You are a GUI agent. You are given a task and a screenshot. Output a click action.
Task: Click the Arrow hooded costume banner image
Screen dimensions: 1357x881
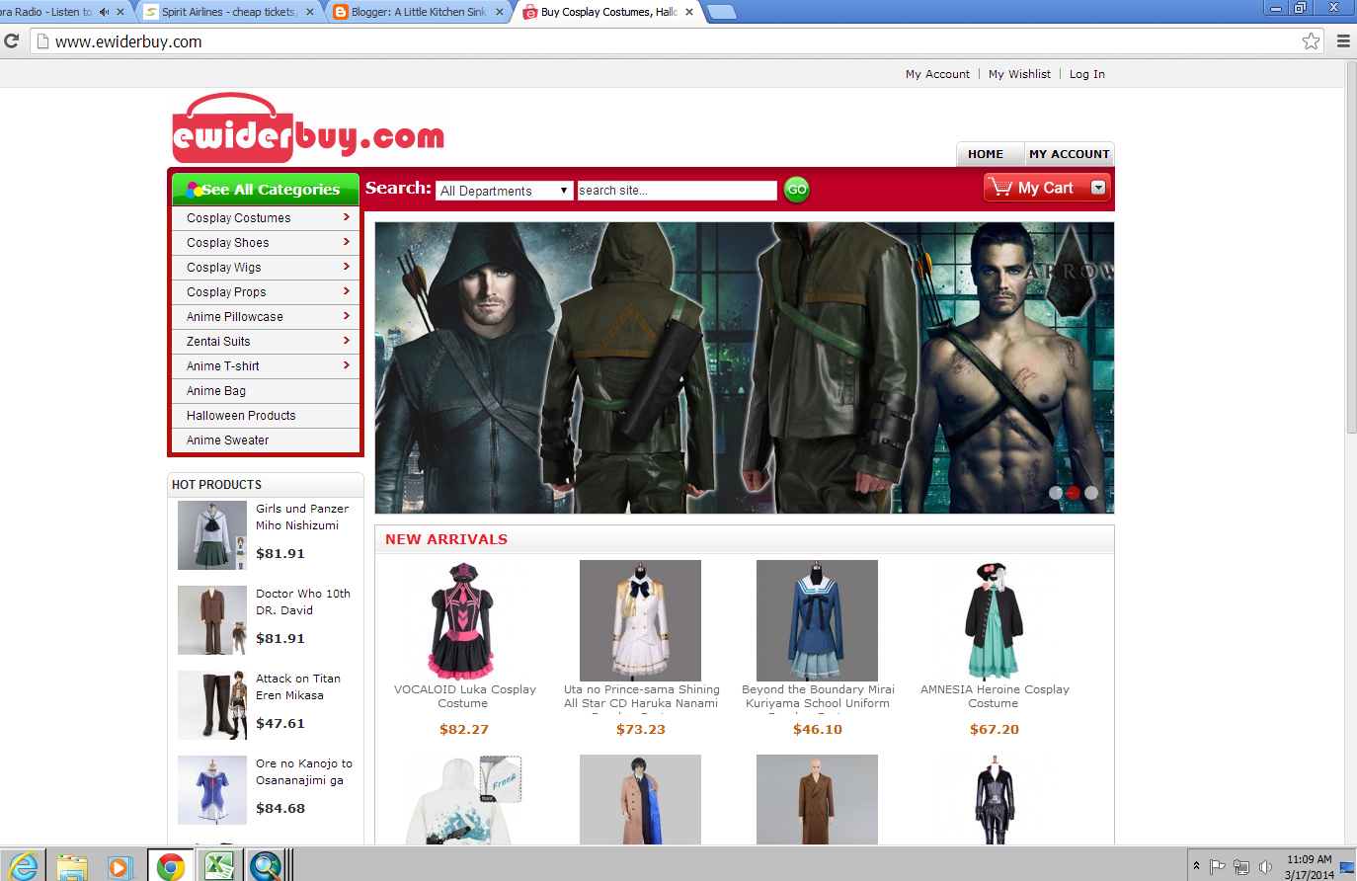[x=745, y=367]
